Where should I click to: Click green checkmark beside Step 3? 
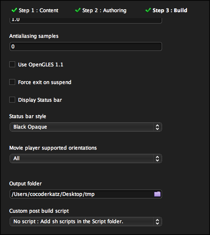(148, 10)
